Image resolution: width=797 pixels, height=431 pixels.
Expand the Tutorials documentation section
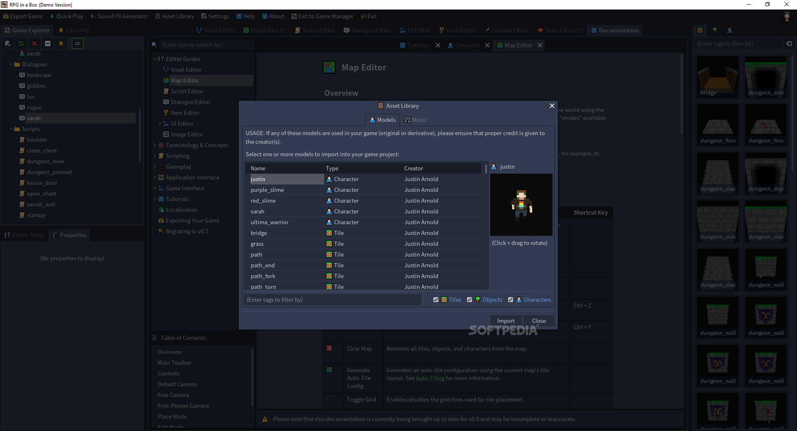coord(155,199)
